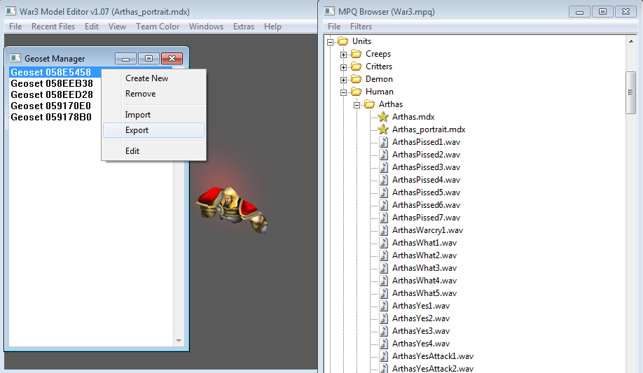Viewport: 643px width, 373px height.
Task: Open the Team Color menu
Action: (158, 26)
